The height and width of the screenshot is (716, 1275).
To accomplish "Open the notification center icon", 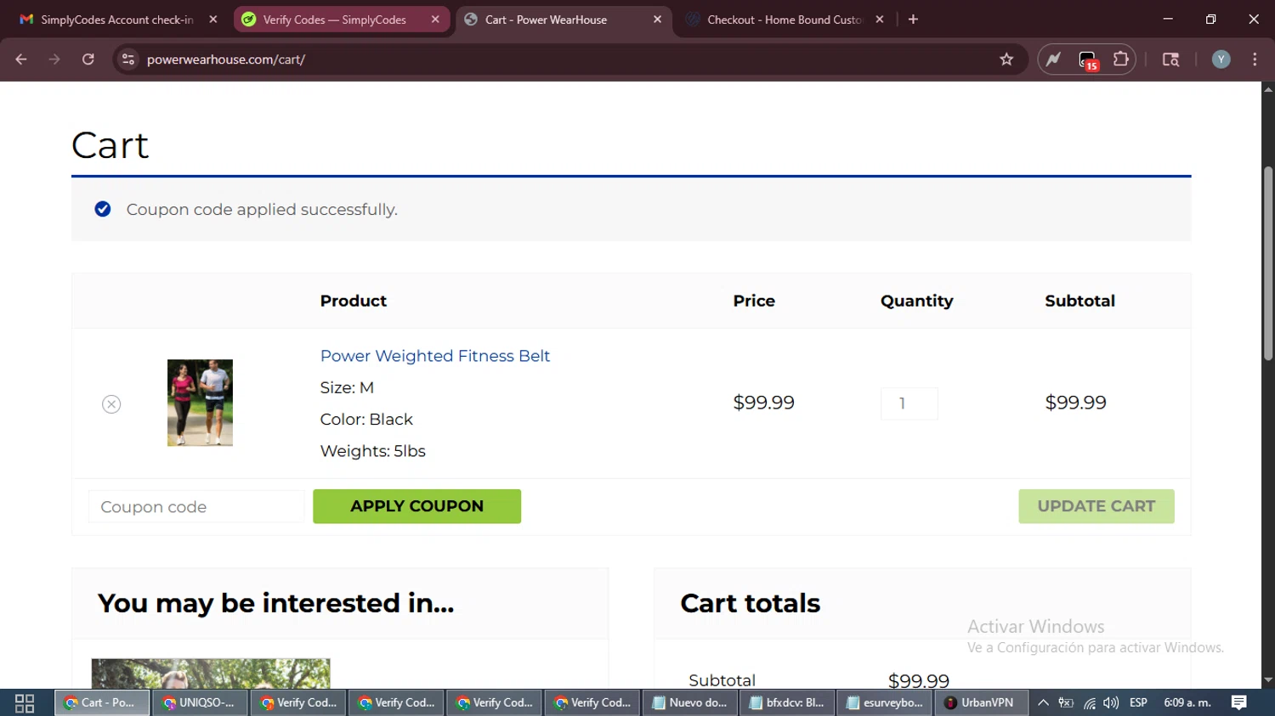I will [1238, 703].
